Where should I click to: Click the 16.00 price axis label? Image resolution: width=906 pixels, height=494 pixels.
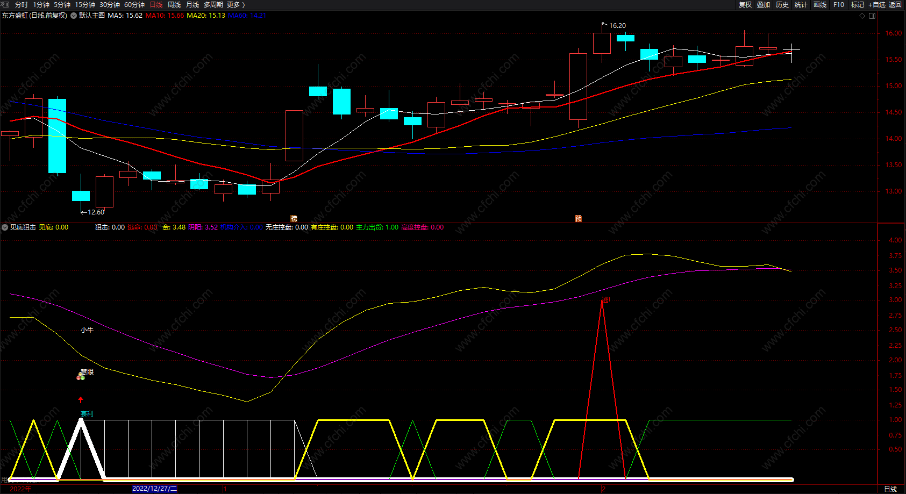click(x=894, y=33)
